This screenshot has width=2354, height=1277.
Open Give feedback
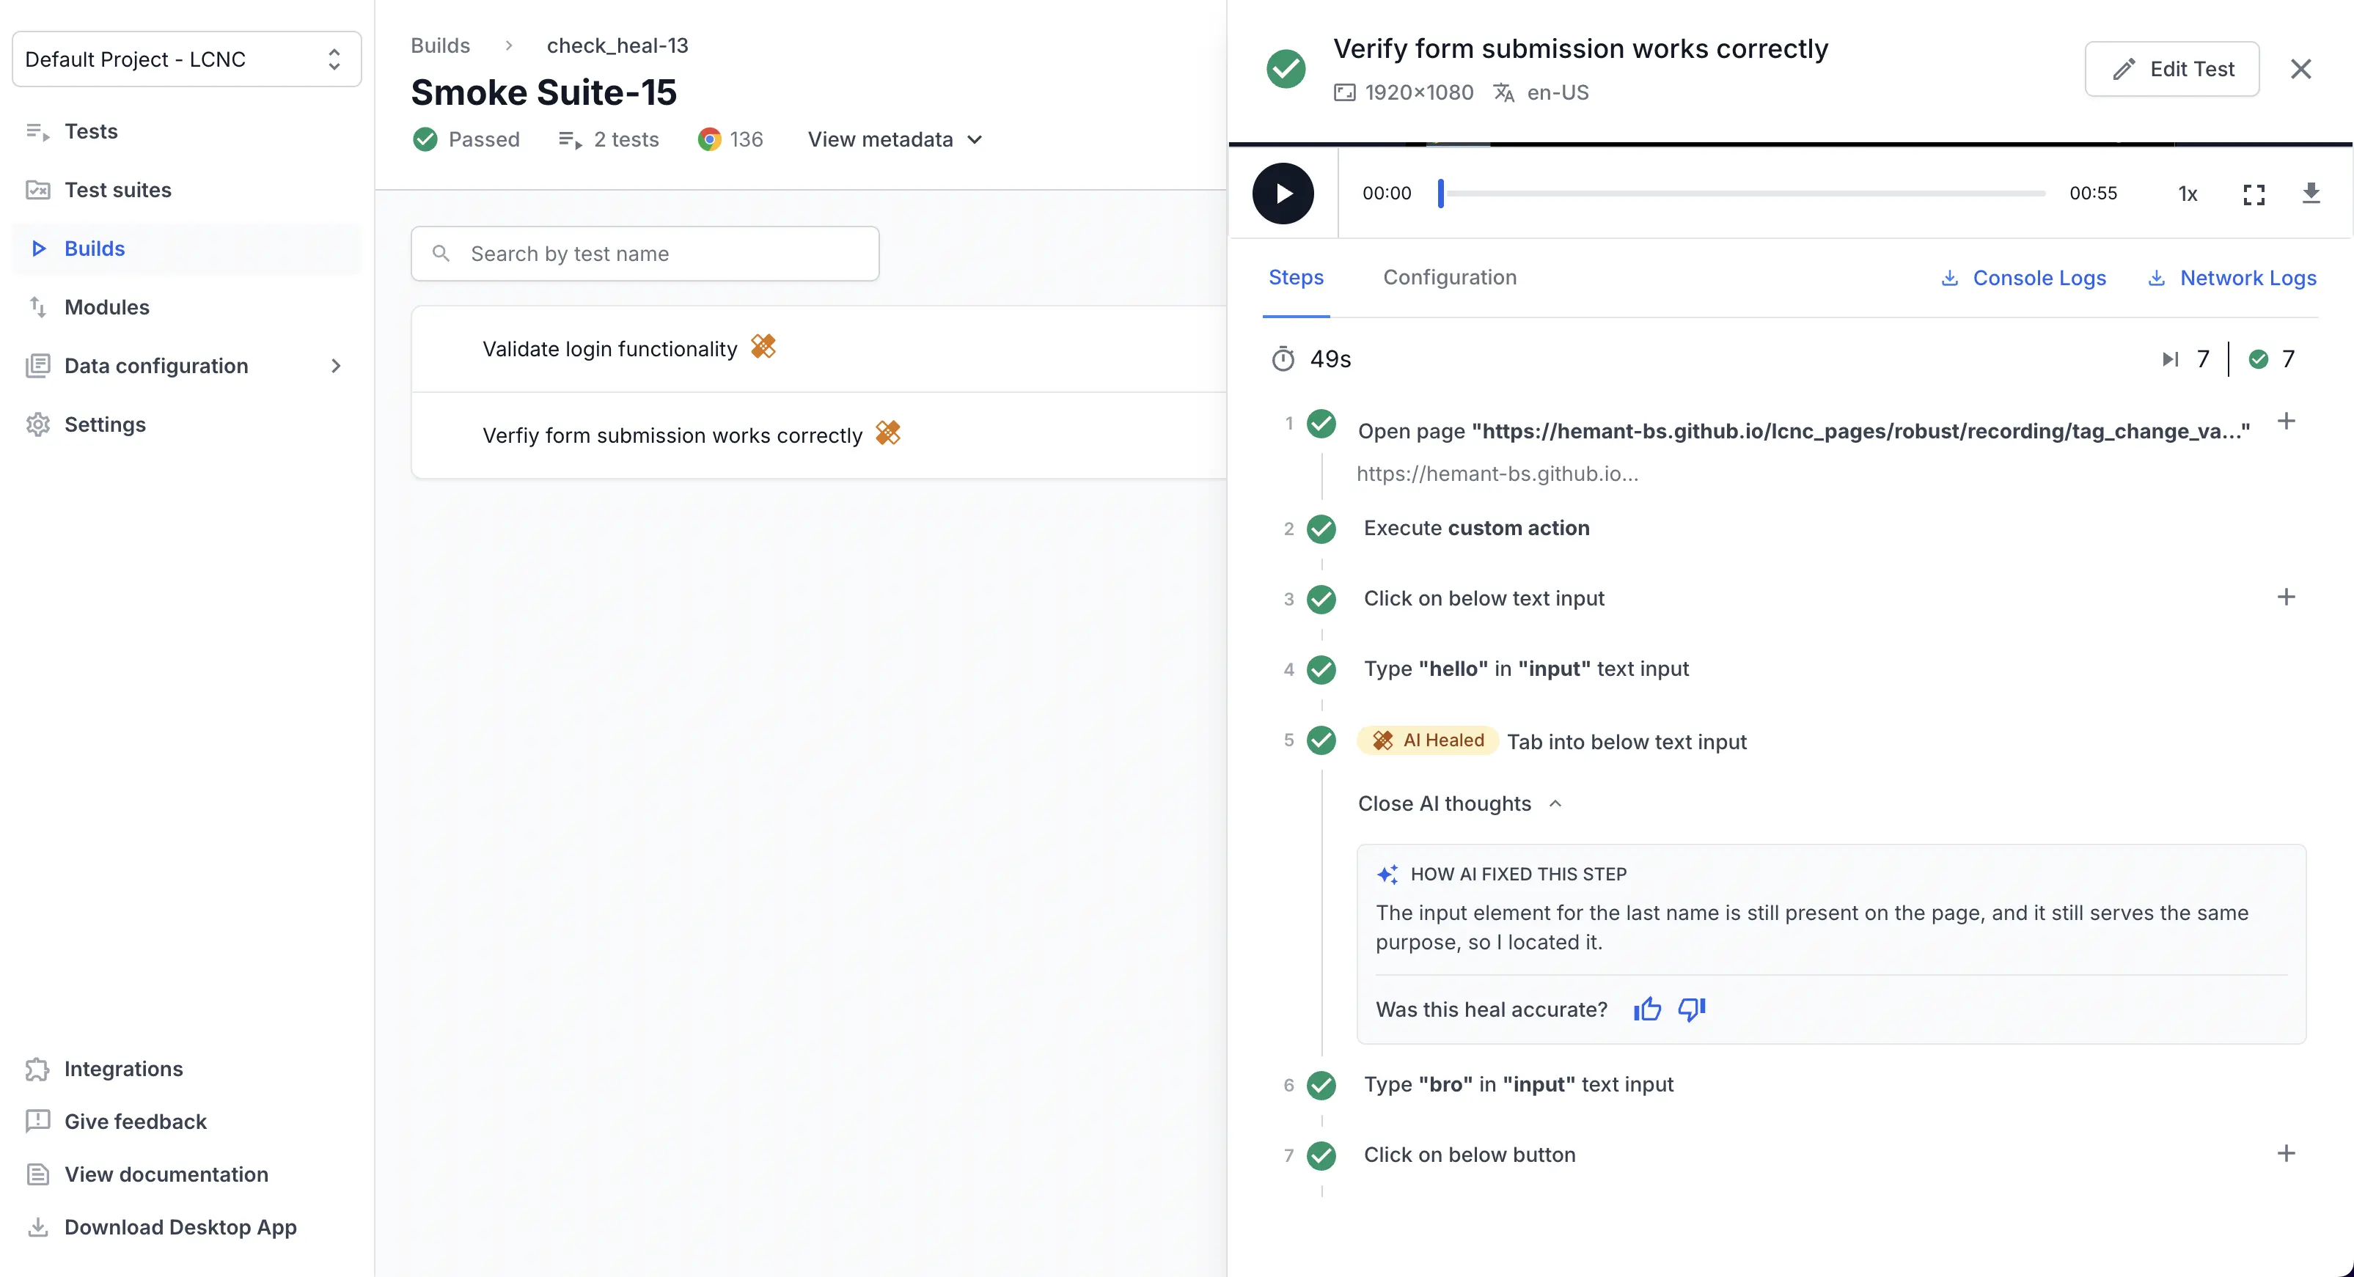tap(135, 1122)
